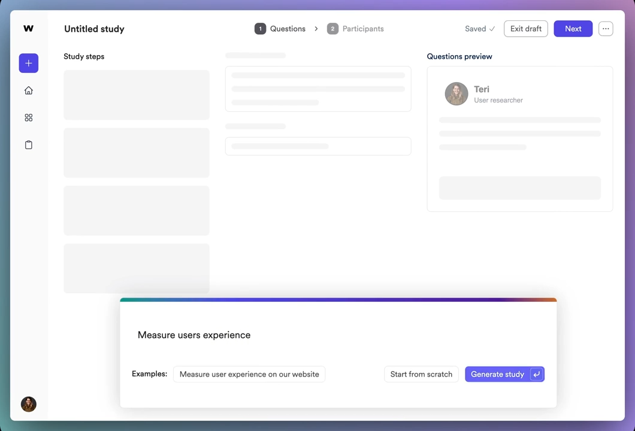The width and height of the screenshot is (635, 431).
Task: Create a new study using the purple plus icon
Action: click(x=28, y=63)
